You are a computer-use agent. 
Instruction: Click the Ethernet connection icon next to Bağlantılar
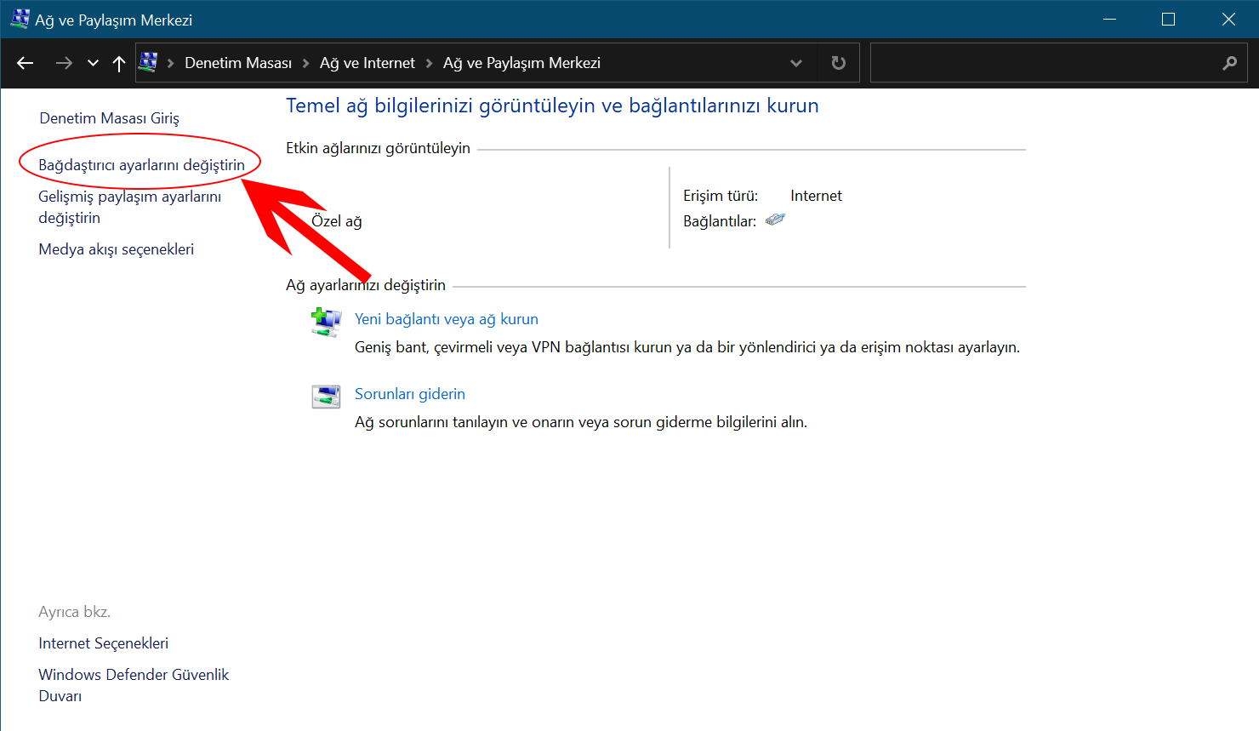pyautogui.click(x=775, y=219)
